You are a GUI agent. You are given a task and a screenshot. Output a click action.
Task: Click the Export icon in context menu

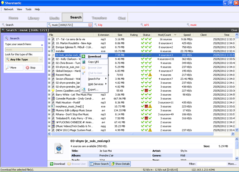point(83,89)
